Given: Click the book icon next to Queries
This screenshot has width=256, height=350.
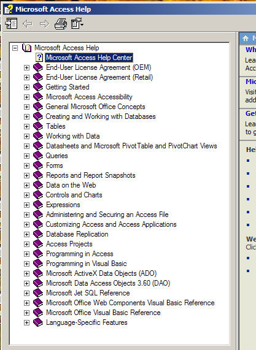Looking at the screenshot, I should coord(38,156).
